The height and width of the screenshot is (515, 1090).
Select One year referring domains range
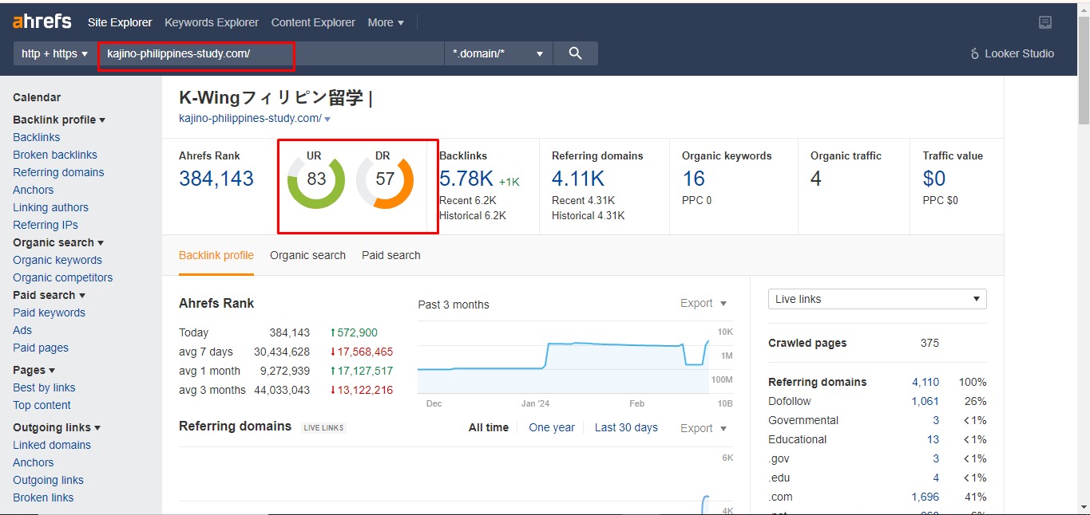[x=551, y=427]
